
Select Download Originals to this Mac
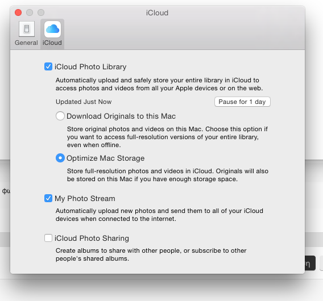pos(60,116)
